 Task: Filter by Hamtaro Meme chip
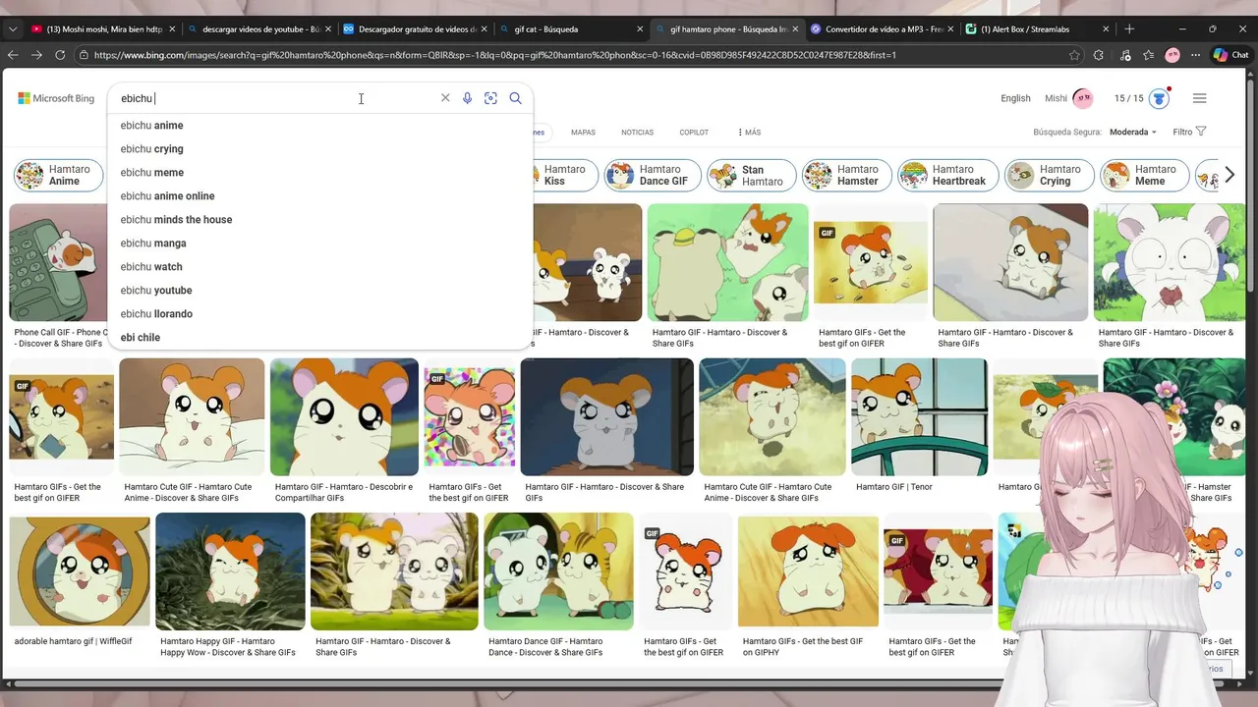click(1143, 176)
